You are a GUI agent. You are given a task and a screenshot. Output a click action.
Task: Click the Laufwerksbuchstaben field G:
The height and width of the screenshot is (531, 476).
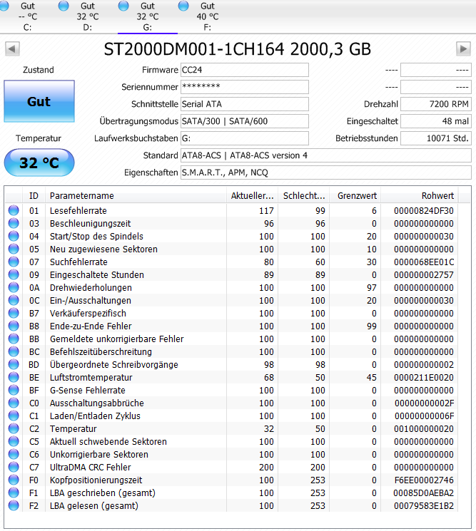[x=245, y=138]
